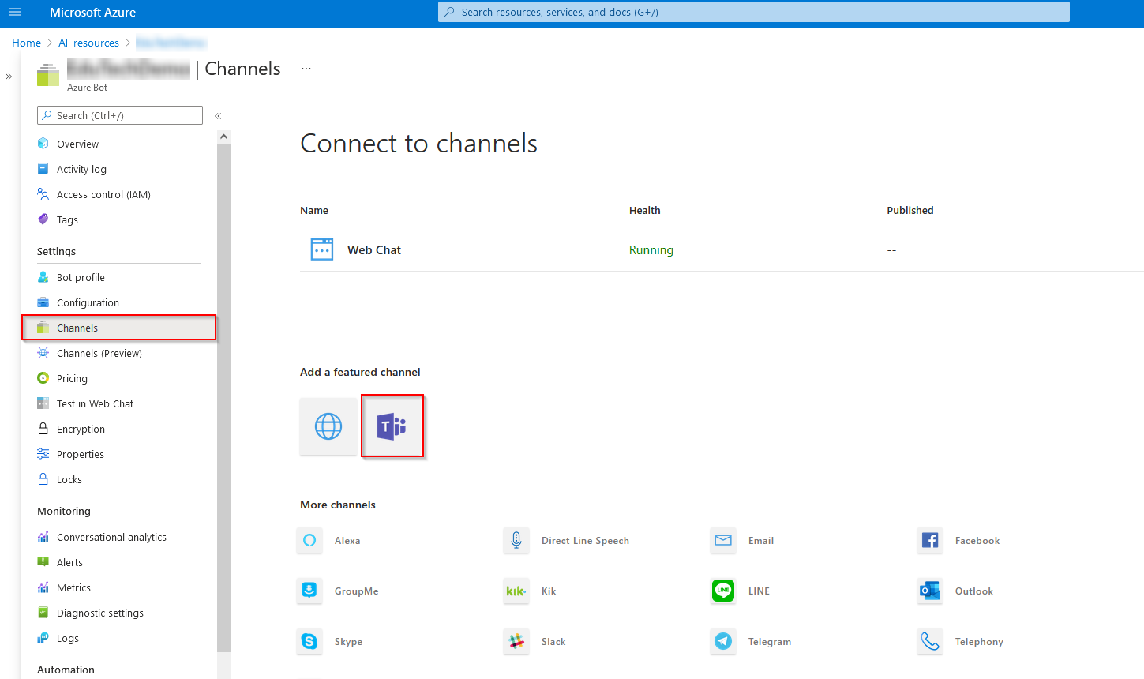Image resolution: width=1144 pixels, height=679 pixels.
Task: Collapse the resource menu with double chevron
Action: pyautogui.click(x=218, y=116)
